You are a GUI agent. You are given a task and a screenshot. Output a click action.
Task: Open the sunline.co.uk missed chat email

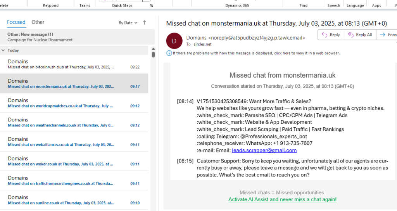coord(74,200)
